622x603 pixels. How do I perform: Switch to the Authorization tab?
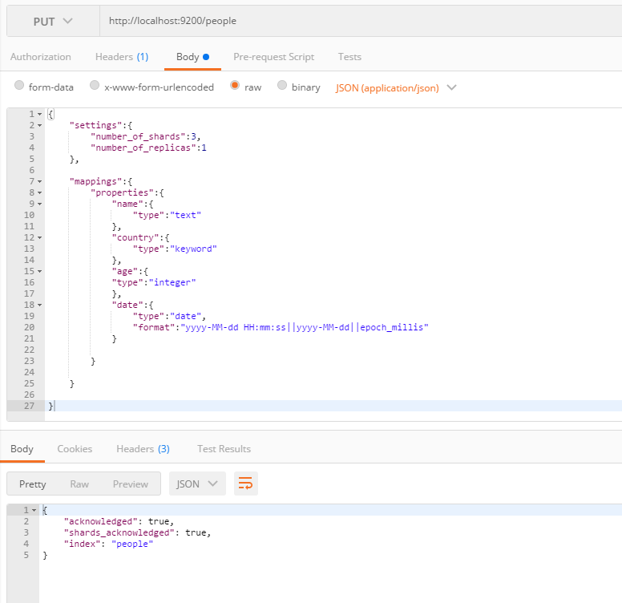(x=41, y=57)
